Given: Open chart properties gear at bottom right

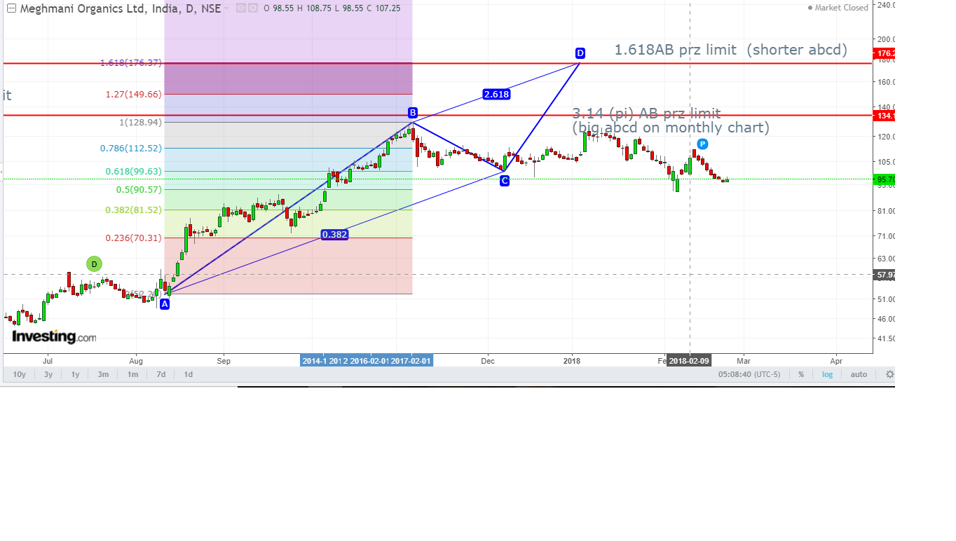Looking at the screenshot, I should pyautogui.click(x=889, y=374).
